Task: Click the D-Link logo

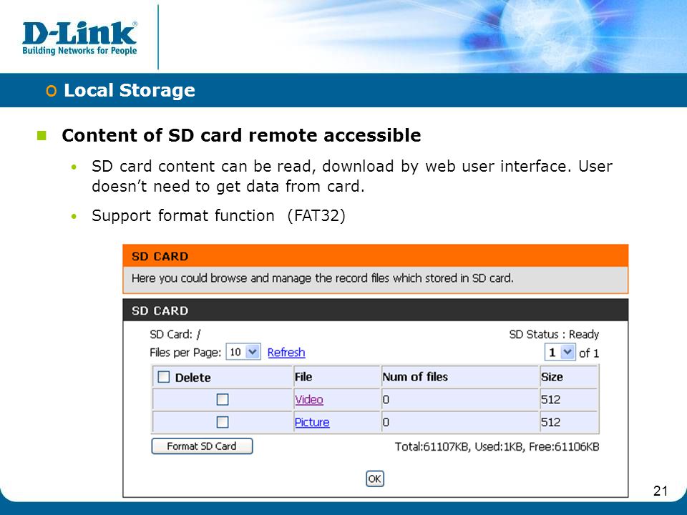Action: click(x=79, y=38)
